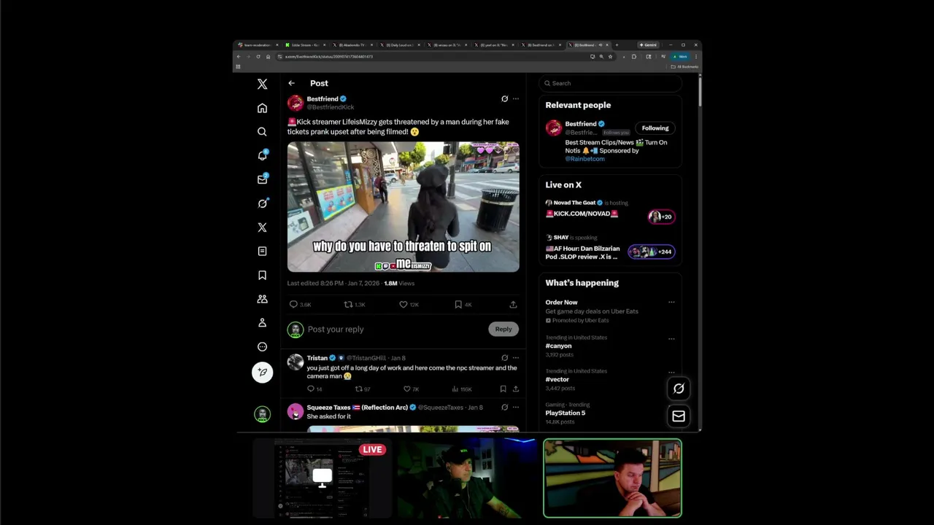Open Tristan's profile name link

[x=317, y=358]
